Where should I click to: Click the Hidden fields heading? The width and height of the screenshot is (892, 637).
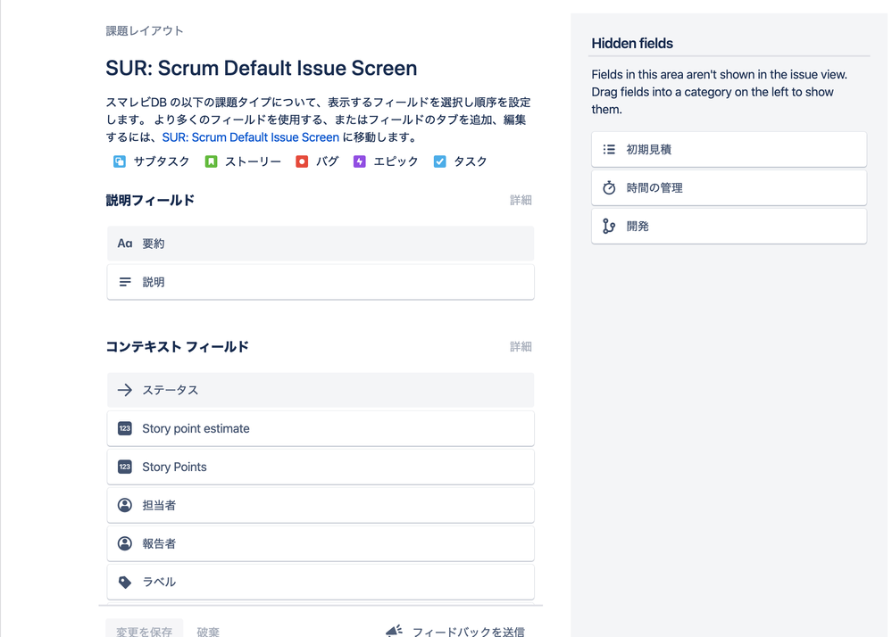(632, 43)
